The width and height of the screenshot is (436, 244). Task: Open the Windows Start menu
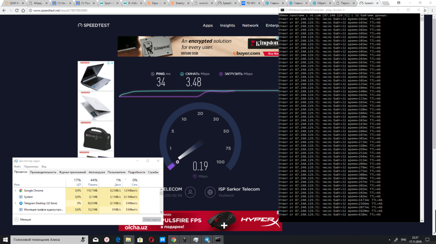coord(5,240)
